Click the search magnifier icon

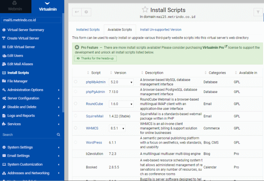tap(59, 135)
